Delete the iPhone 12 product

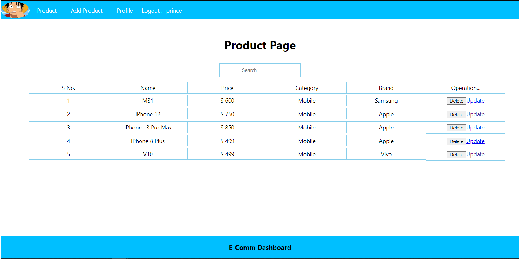[456, 115]
